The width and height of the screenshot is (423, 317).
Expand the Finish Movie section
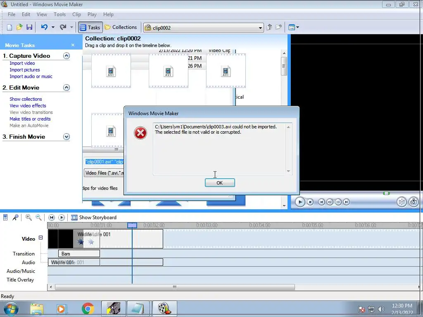click(x=67, y=137)
